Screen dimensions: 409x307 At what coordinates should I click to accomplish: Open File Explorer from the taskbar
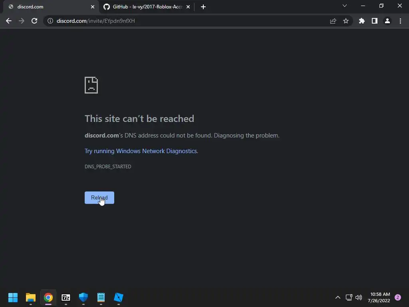[31, 297]
